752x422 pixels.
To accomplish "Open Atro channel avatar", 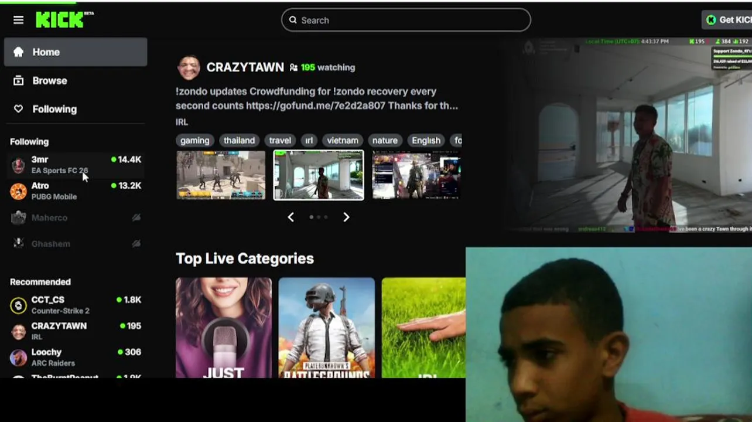I will point(19,191).
